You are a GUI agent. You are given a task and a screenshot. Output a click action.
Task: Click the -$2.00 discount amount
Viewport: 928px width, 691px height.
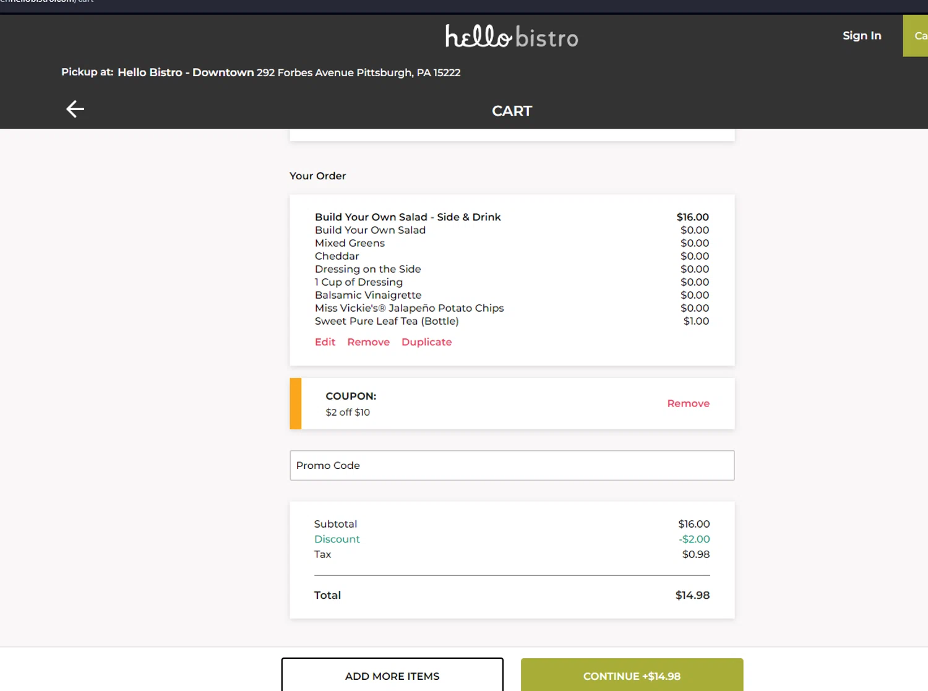(x=694, y=539)
